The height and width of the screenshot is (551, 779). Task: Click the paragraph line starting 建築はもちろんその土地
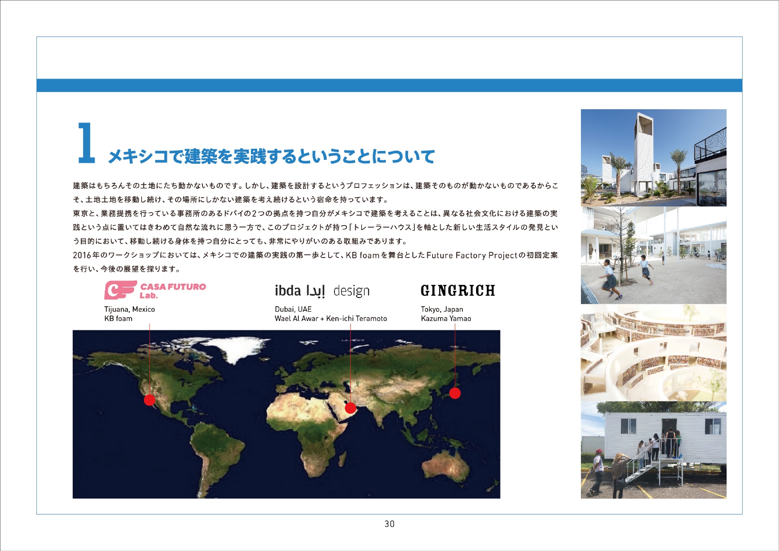pos(315,186)
